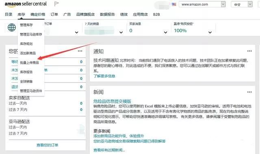Click the 查看所有近期新闻 link
This screenshot has width=260, height=154.
tap(109, 150)
